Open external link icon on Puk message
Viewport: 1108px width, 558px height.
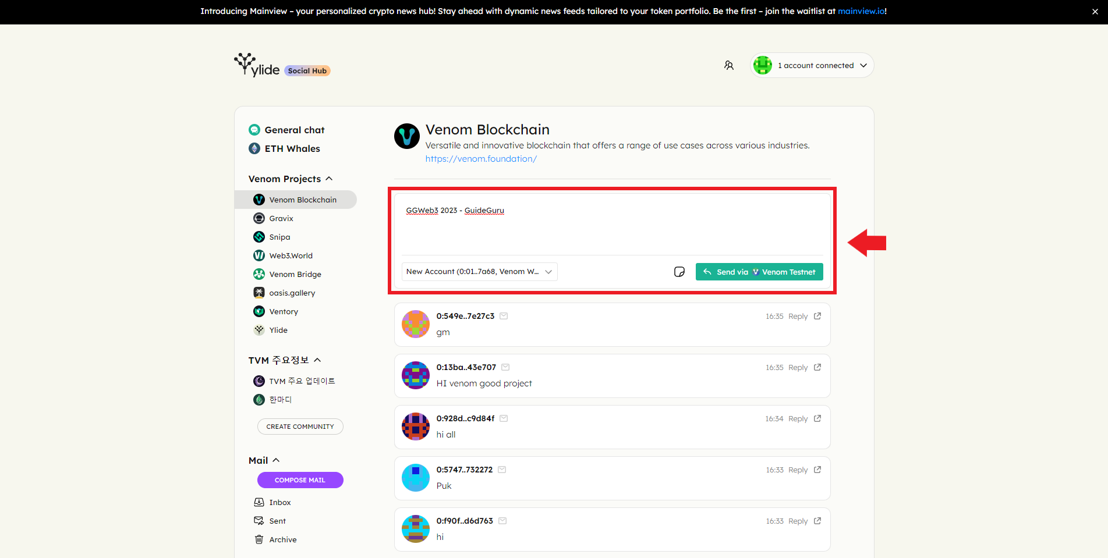coord(817,470)
